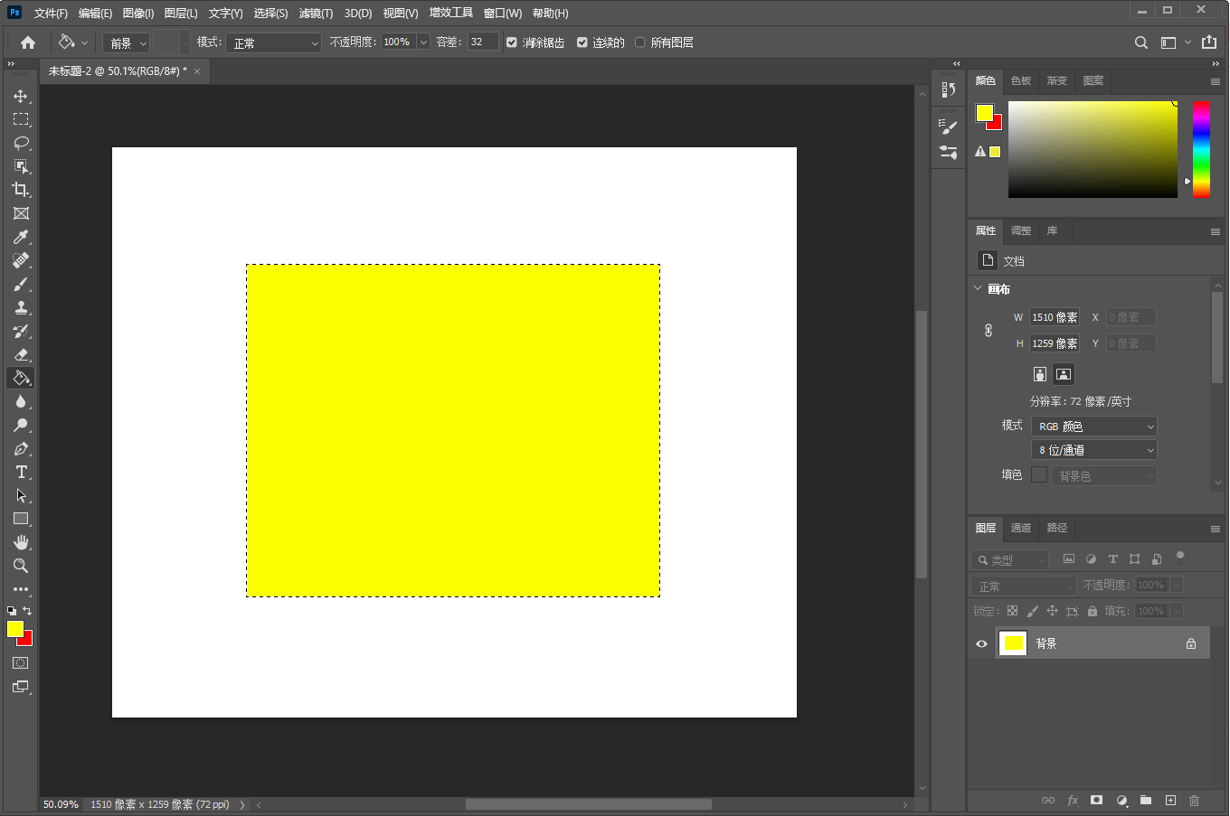The height and width of the screenshot is (816, 1230).
Task: Add a layer mask
Action: [1096, 801]
